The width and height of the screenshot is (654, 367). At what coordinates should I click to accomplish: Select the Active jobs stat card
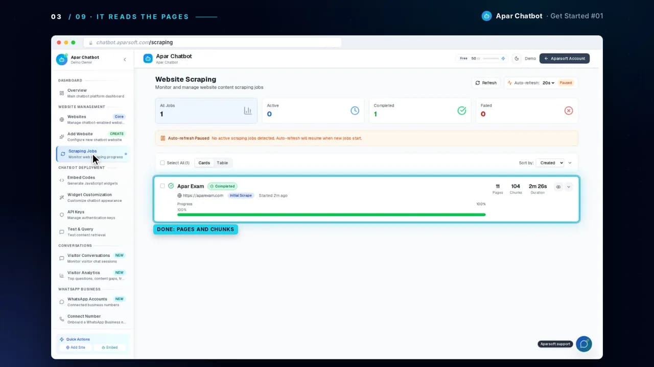point(313,111)
